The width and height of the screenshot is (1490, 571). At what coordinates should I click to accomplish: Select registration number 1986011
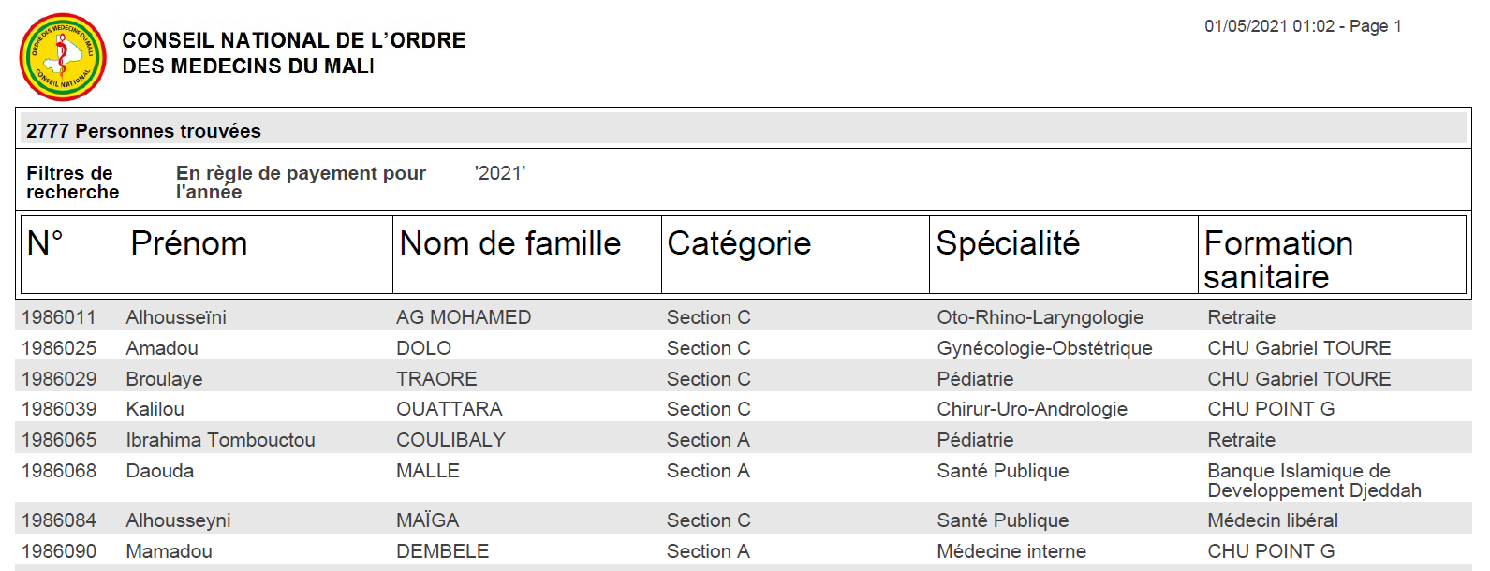click(x=59, y=317)
